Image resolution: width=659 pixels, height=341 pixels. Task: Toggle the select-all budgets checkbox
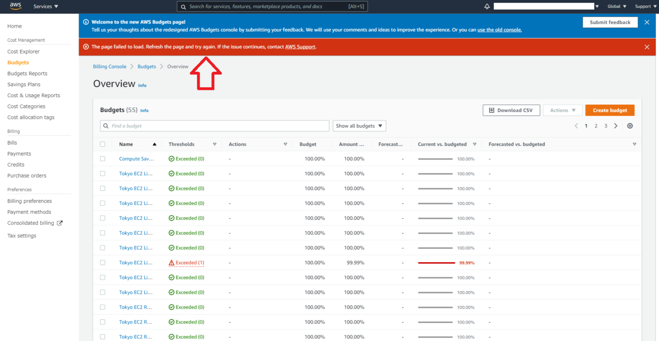click(103, 144)
